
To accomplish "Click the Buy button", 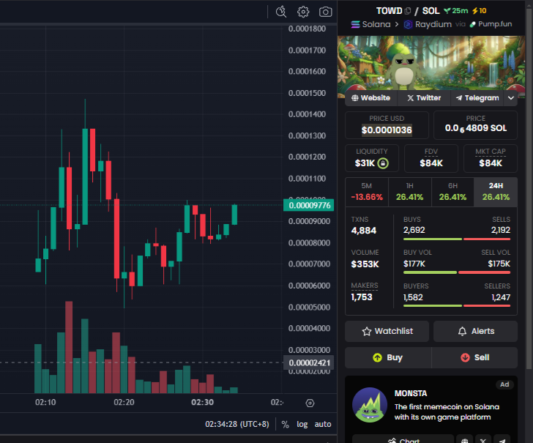I will [388, 357].
